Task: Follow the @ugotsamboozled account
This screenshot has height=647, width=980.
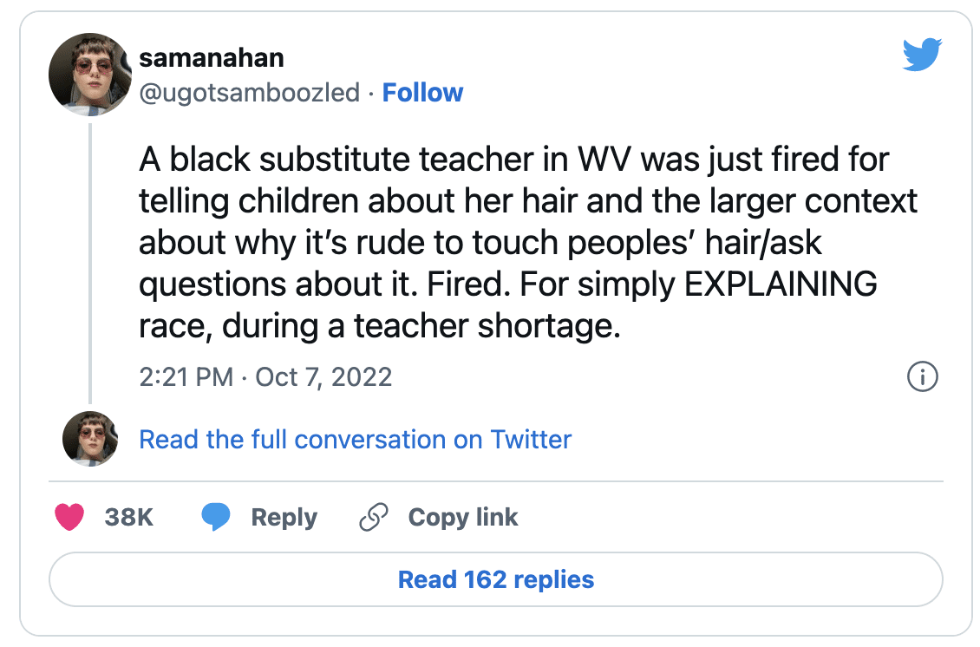Action: [x=422, y=93]
